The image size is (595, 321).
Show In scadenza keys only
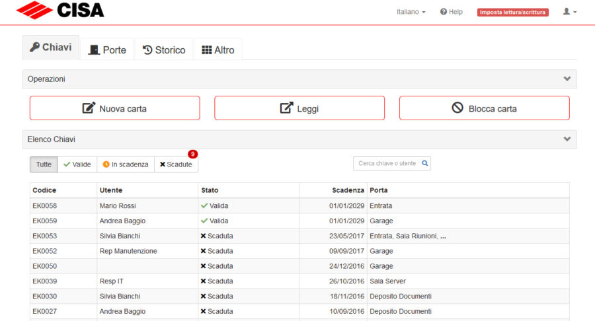(x=126, y=164)
